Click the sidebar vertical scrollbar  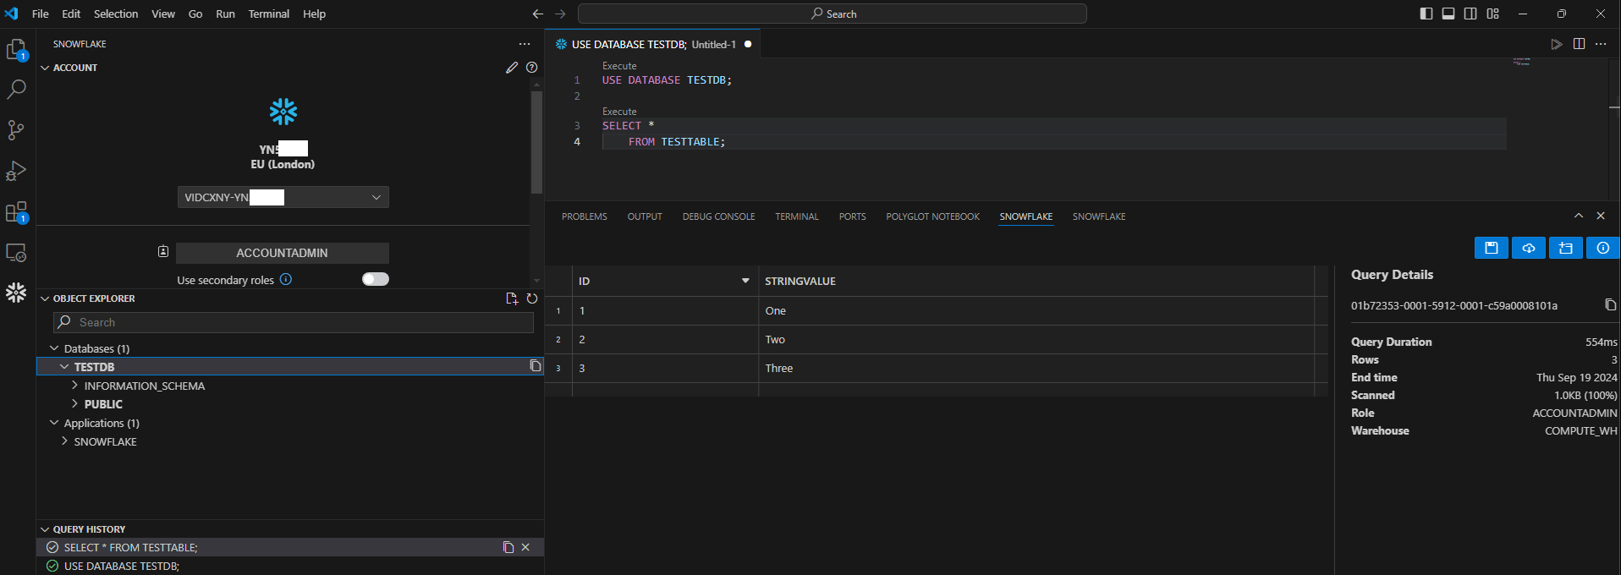pyautogui.click(x=536, y=142)
